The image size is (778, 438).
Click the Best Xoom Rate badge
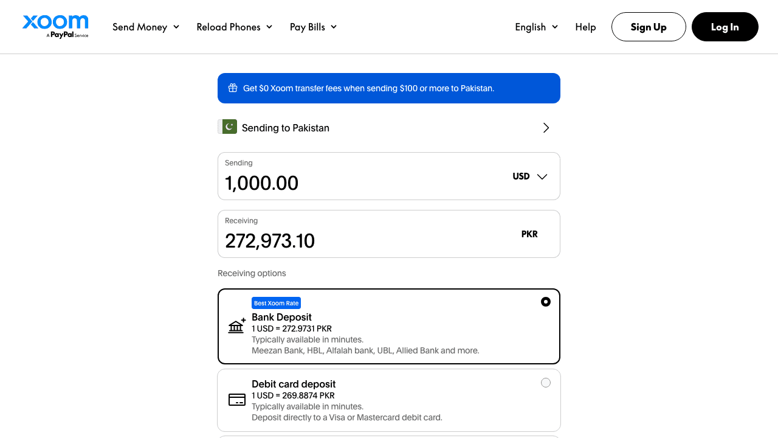(277, 303)
